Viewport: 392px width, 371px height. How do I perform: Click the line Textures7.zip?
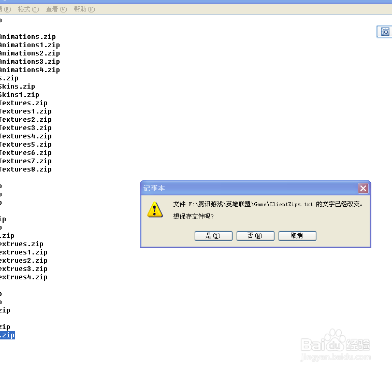click(x=26, y=161)
